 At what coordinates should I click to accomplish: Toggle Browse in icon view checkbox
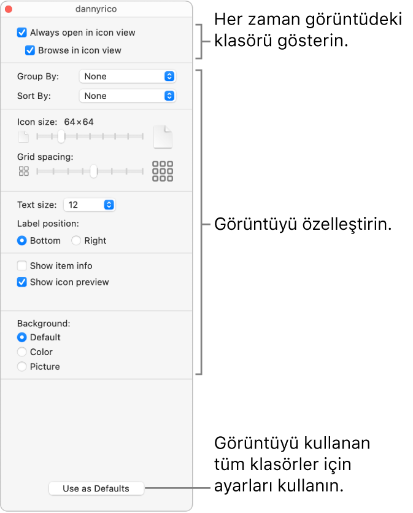[x=29, y=50]
